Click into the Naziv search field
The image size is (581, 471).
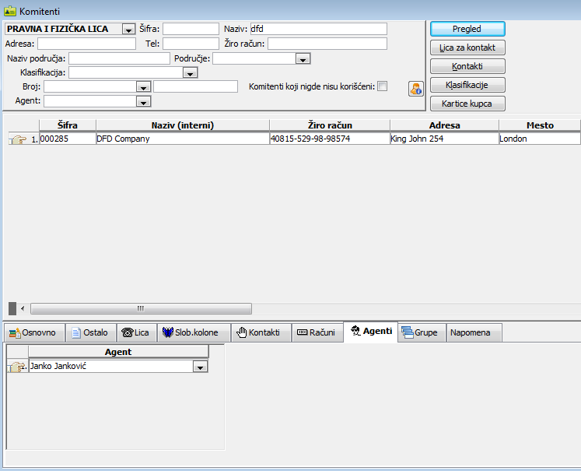[318, 29]
